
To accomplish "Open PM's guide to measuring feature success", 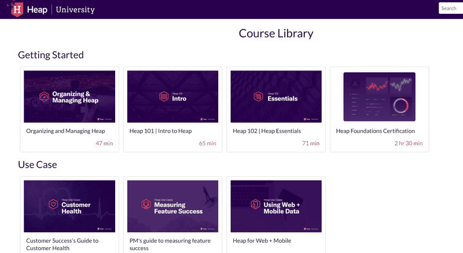I will tap(170, 244).
